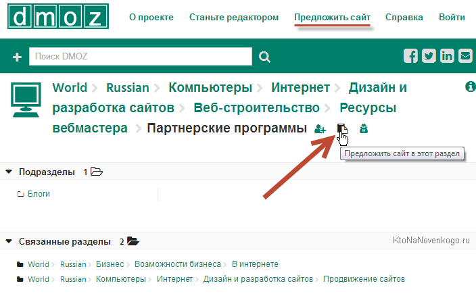Open 'Дизайн и разработка сайтов' related link
Viewport: 476px width, 296px height.
pyautogui.click(x=258, y=279)
